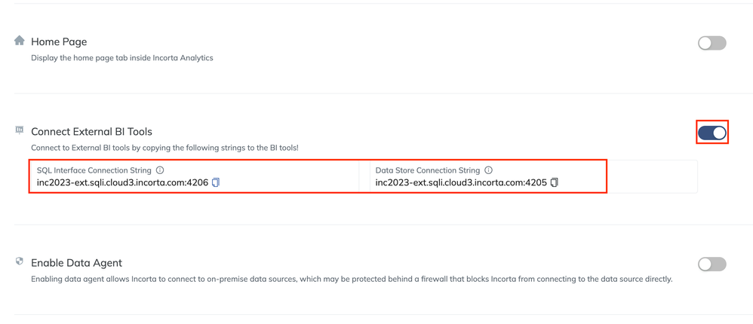Enable the Home Page toggle
The width and height of the screenshot is (753, 324).
coord(712,43)
